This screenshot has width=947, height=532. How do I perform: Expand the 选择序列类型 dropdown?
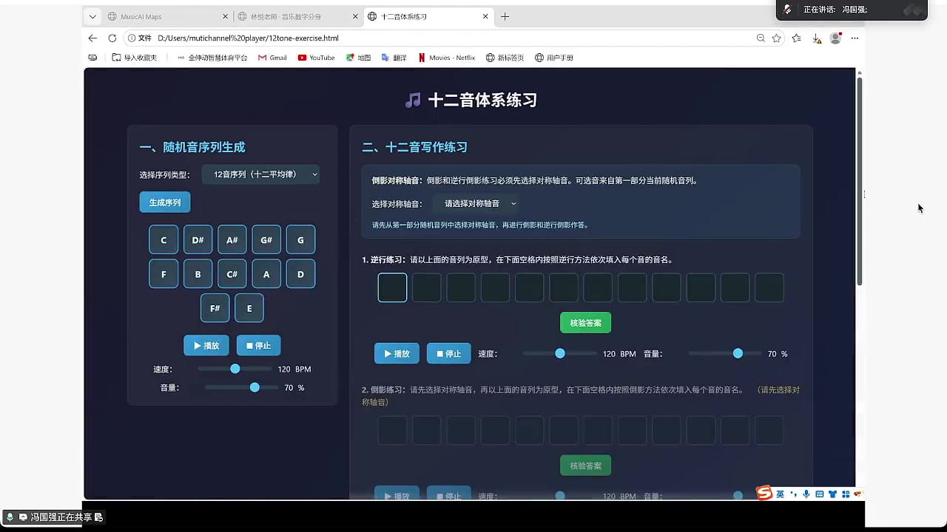point(261,174)
